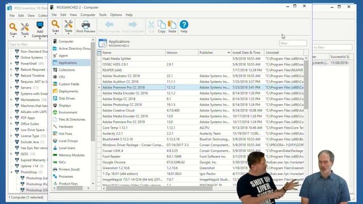Screen dimensions: 363x204
Task: Open the Edit menu in Computer window
Action: [x=63, y=15]
